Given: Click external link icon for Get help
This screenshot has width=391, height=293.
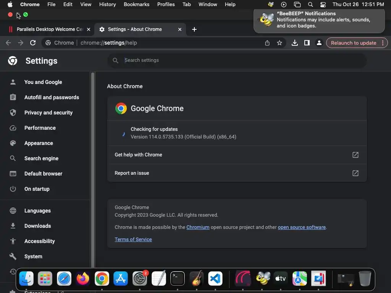Looking at the screenshot, I should 355,155.
